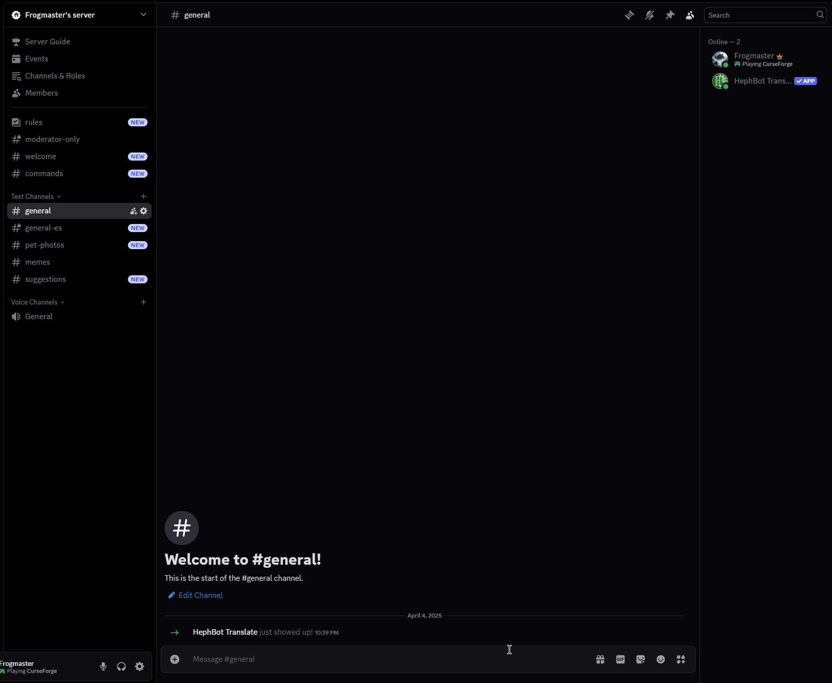Collapse the Text Channels category
Viewport: 832px width, 683px height.
point(35,196)
